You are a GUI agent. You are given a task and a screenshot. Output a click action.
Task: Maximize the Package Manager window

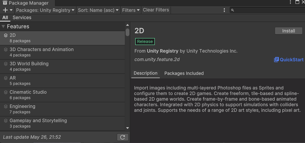tap(297, 2)
